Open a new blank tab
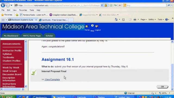 click(71, 20)
